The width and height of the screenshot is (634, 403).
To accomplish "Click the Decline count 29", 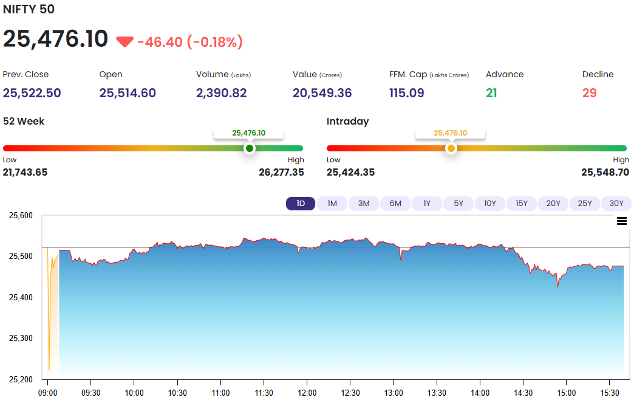I will 590,93.
